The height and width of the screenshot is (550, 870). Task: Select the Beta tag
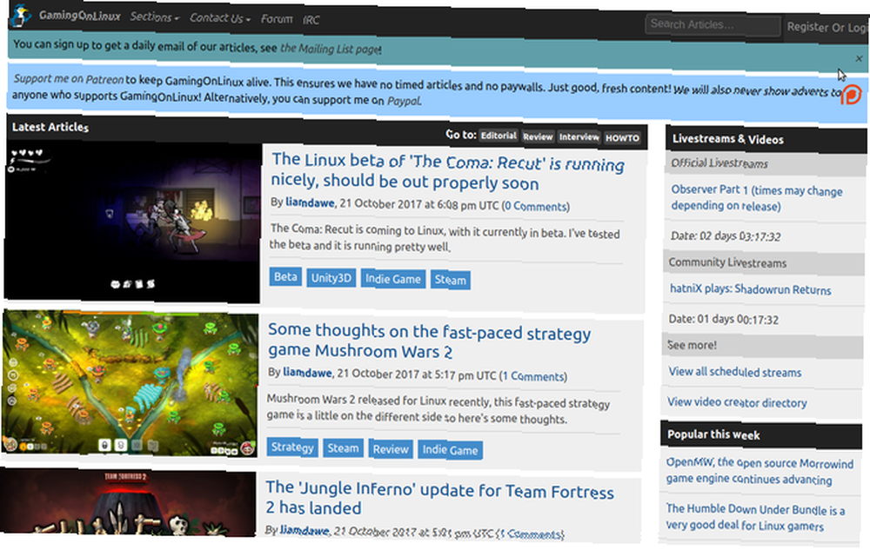(x=285, y=276)
